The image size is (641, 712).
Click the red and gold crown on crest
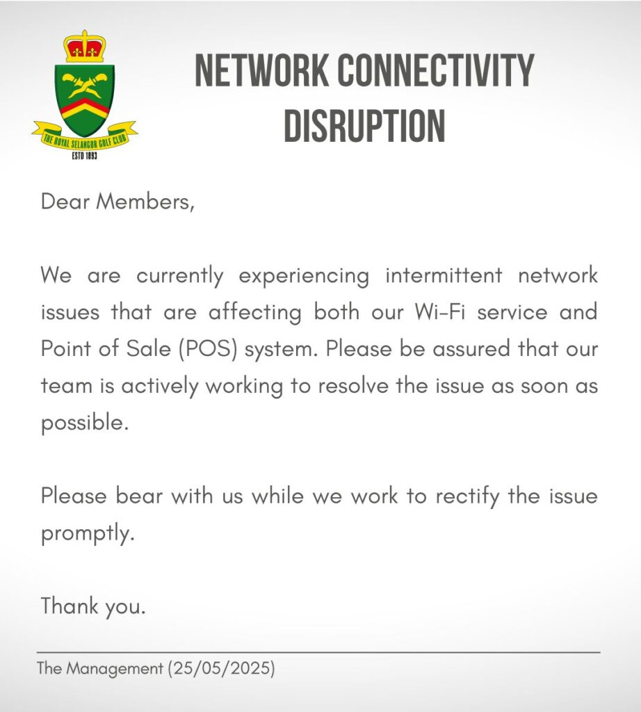(84, 47)
